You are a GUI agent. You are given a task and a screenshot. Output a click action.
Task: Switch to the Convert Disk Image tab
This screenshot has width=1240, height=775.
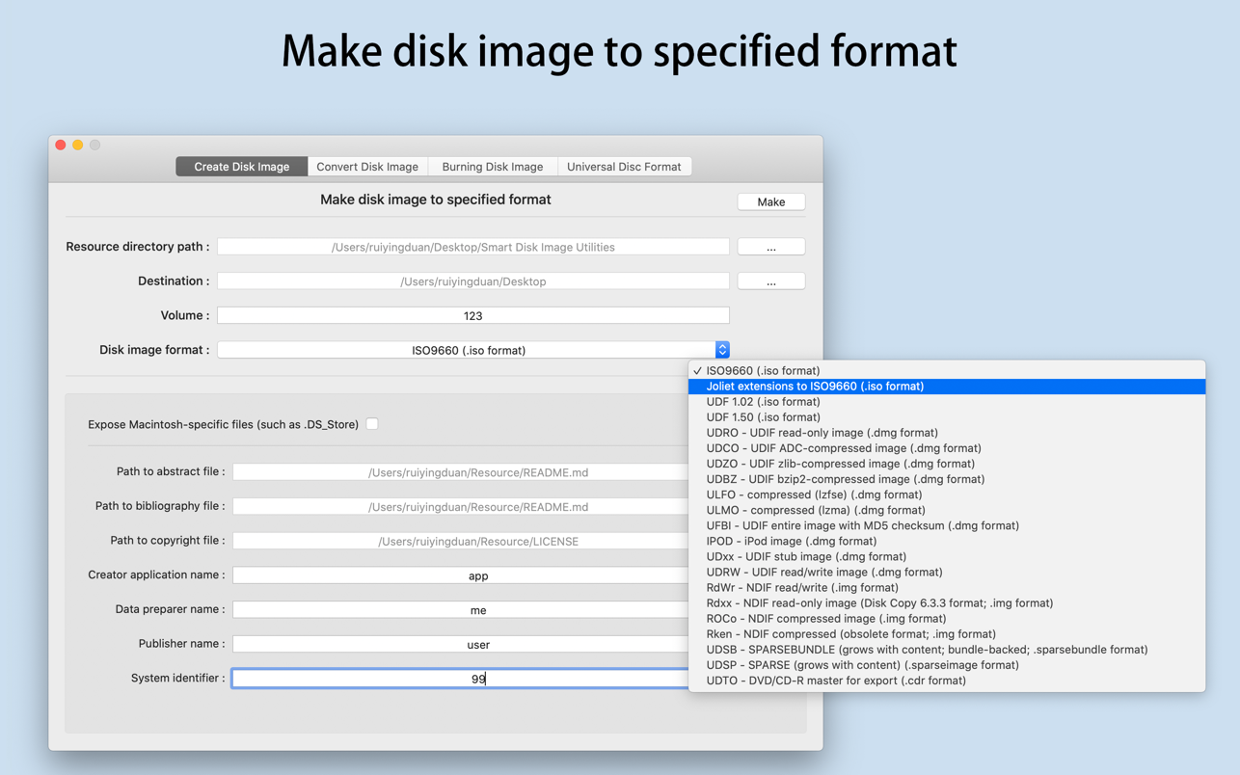(367, 167)
